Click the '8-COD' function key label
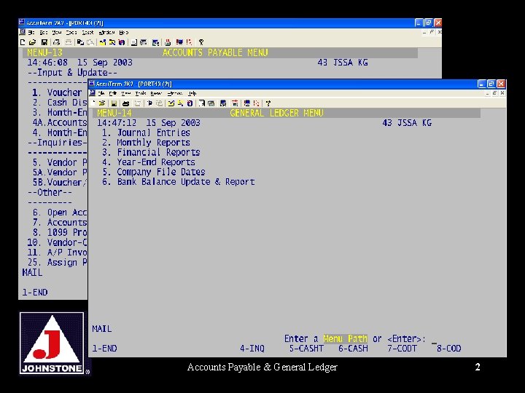The width and height of the screenshot is (525, 393). (x=449, y=349)
